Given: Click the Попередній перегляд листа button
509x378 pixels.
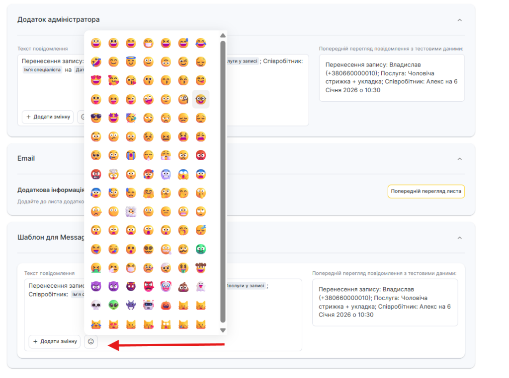Looking at the screenshot, I should pyautogui.click(x=426, y=191).
